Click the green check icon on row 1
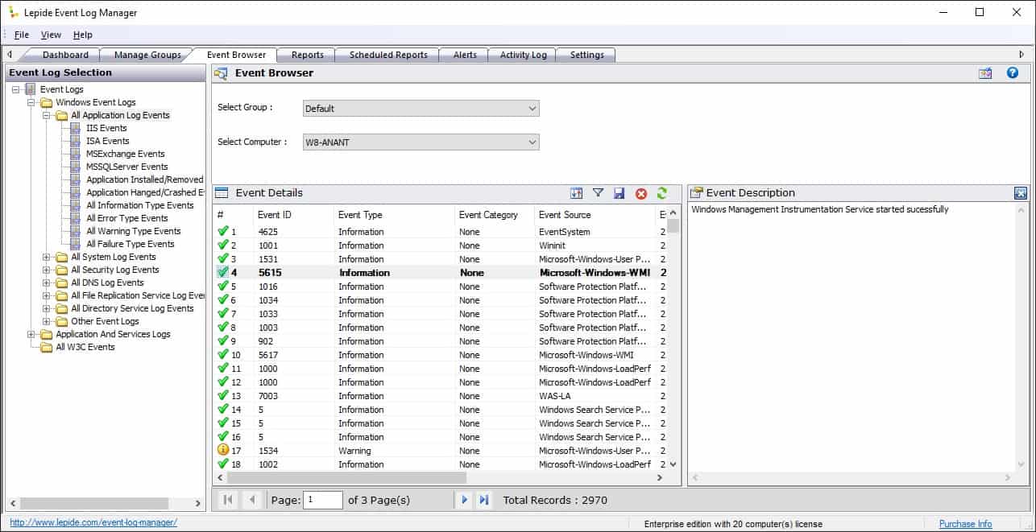 pyautogui.click(x=223, y=231)
